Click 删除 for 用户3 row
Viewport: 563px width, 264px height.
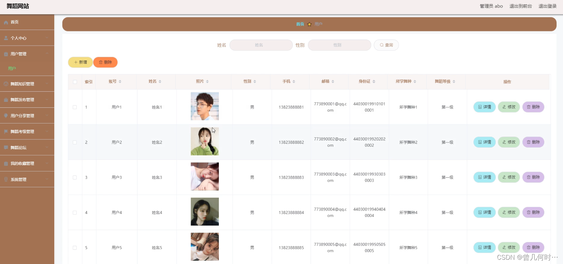point(533,177)
